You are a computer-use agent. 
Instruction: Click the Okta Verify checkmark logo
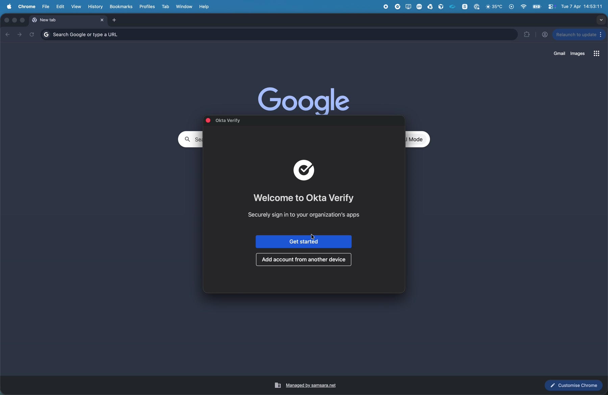304,170
